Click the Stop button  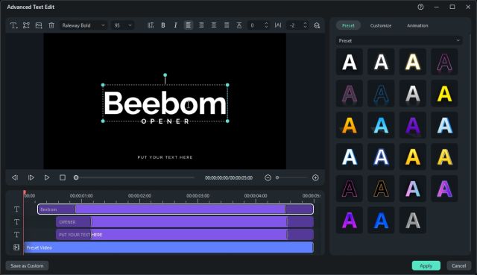(63, 177)
